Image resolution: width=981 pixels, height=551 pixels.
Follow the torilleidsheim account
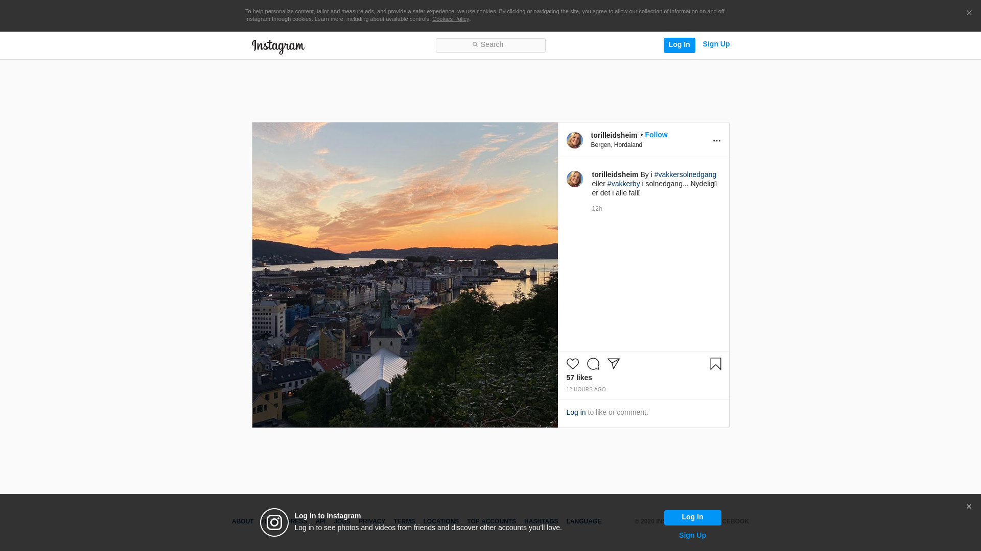coord(656,135)
